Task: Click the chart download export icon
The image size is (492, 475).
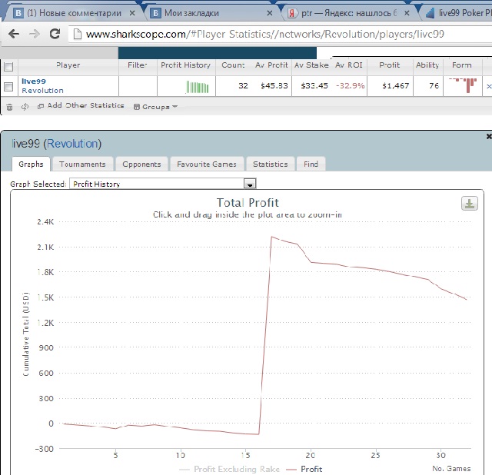Action: coord(470,204)
